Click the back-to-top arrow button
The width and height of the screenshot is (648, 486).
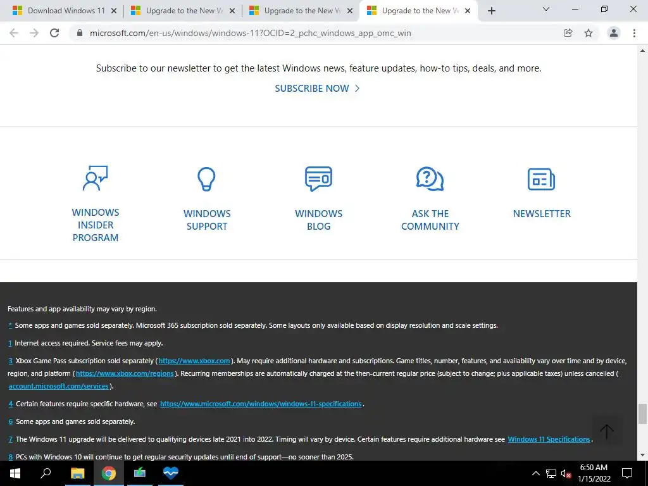pyautogui.click(x=607, y=431)
